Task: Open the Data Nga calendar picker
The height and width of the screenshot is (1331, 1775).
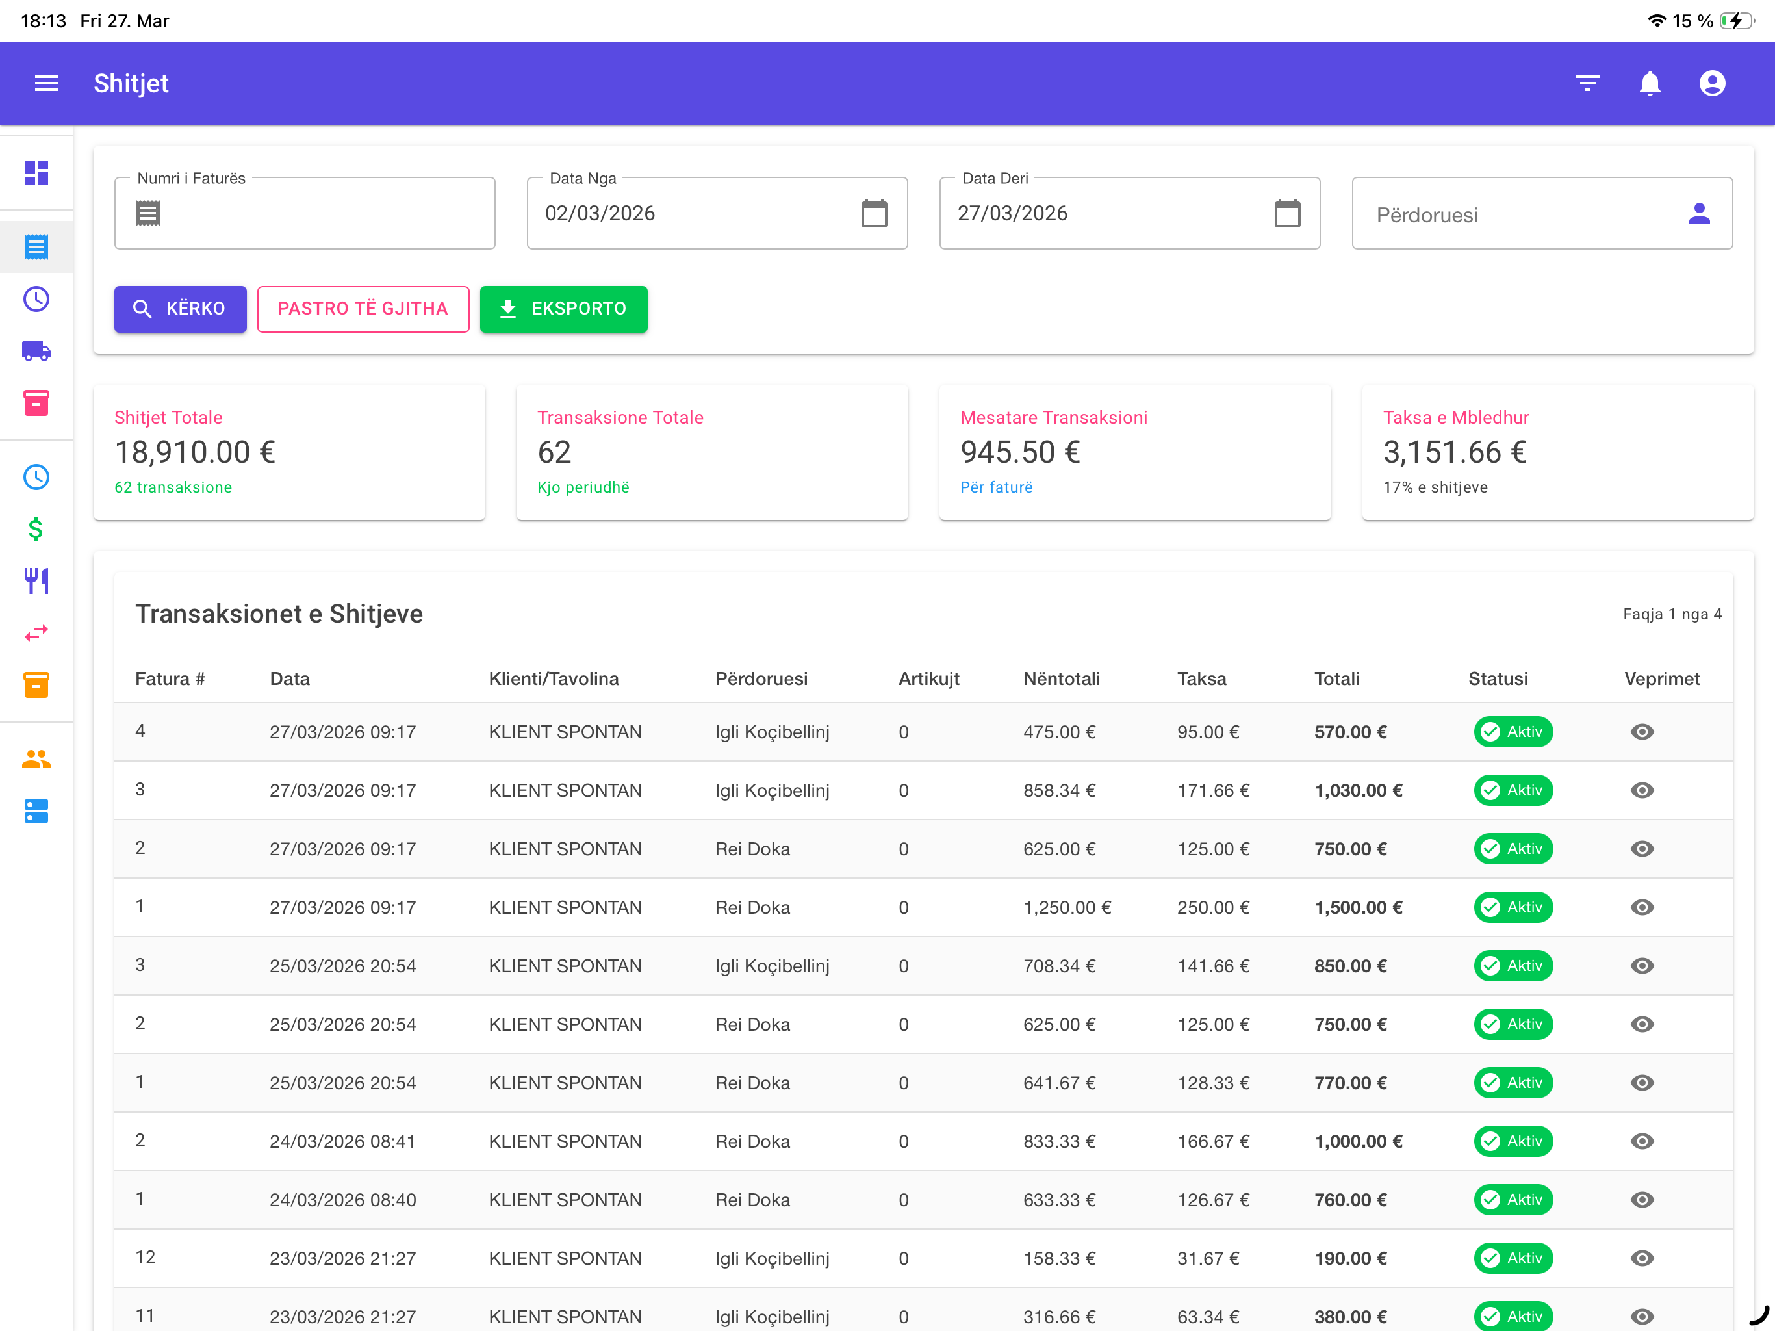Action: click(x=874, y=214)
